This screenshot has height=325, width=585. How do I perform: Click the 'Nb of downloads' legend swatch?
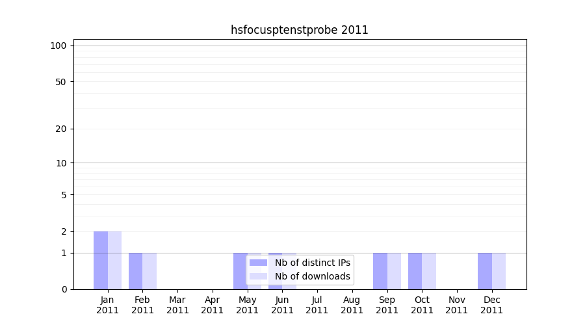click(258, 276)
